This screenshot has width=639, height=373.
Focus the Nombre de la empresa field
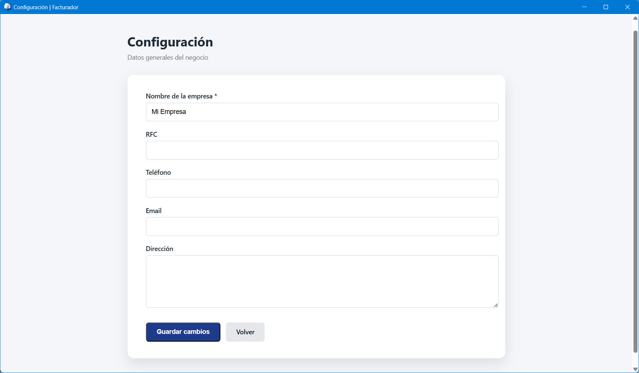(x=322, y=112)
